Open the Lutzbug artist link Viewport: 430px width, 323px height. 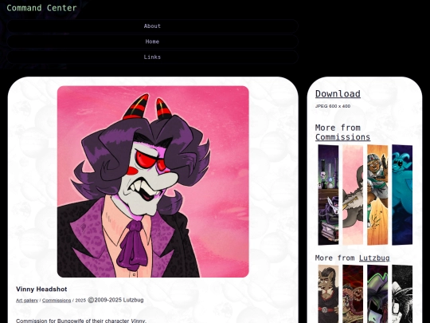pyautogui.click(x=374, y=258)
